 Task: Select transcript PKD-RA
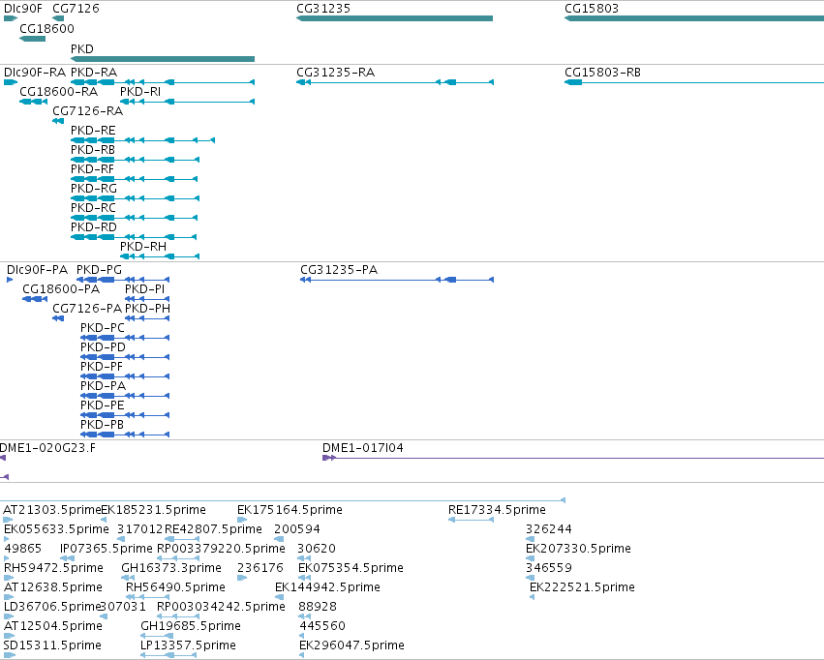click(x=163, y=82)
